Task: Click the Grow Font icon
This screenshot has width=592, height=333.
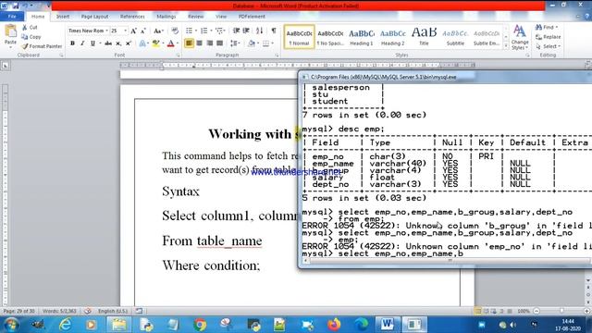Action: click(133, 31)
